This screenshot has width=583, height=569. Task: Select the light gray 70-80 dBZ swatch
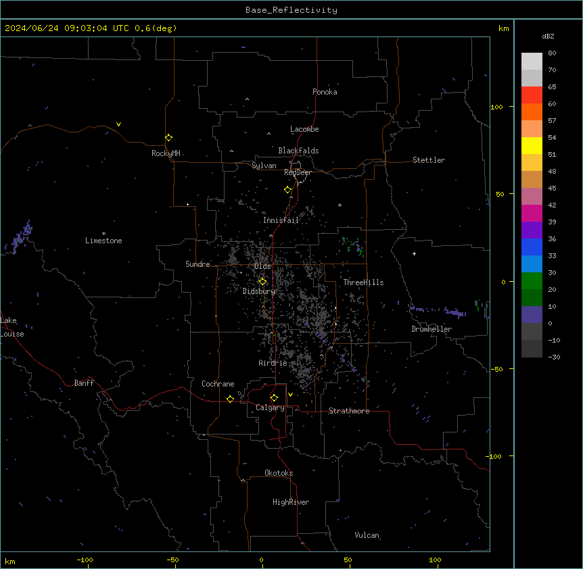(x=532, y=61)
